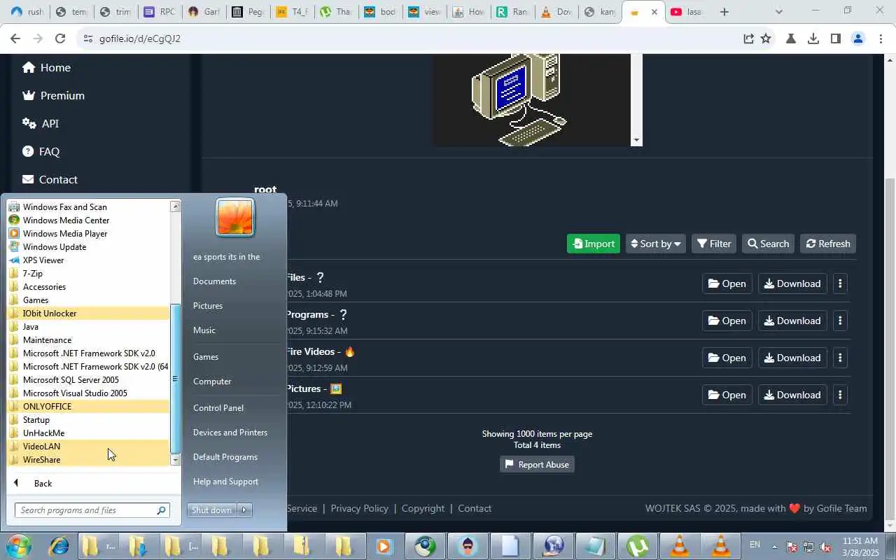Open Windows Update in Start menu
The height and width of the screenshot is (560, 896).
tap(88, 247)
